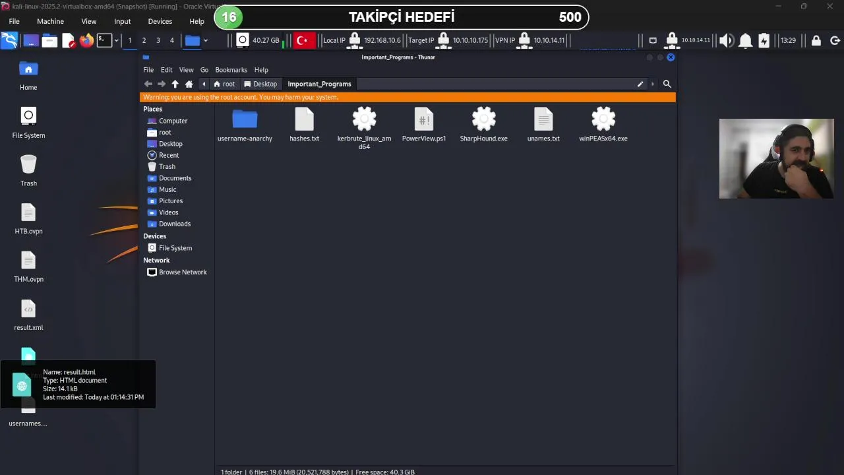Select the THM.ovpn desktop file

tap(28, 267)
